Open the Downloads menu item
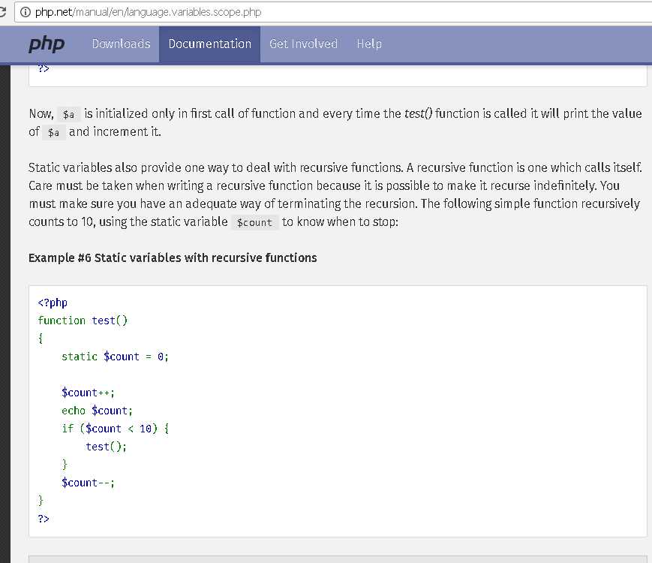This screenshot has height=563, width=652. pyautogui.click(x=121, y=44)
